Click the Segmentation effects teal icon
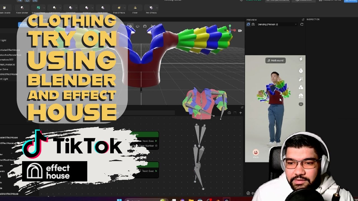This screenshot has width=358, height=201. [x=38, y=8]
